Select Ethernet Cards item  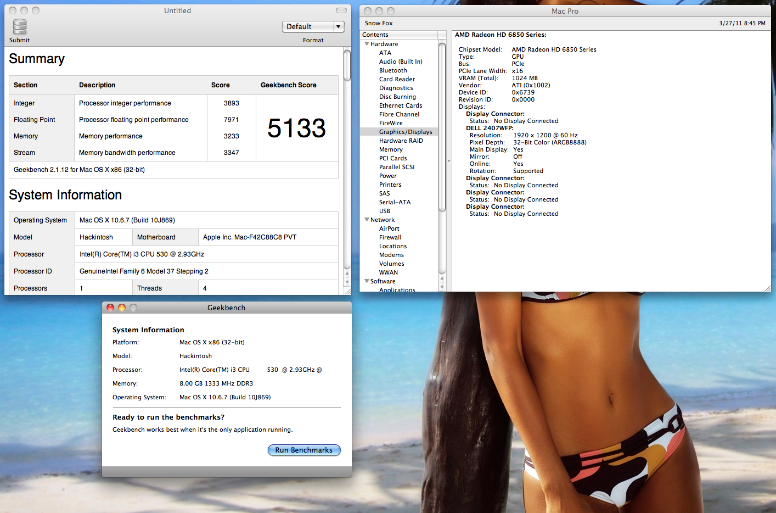click(401, 105)
